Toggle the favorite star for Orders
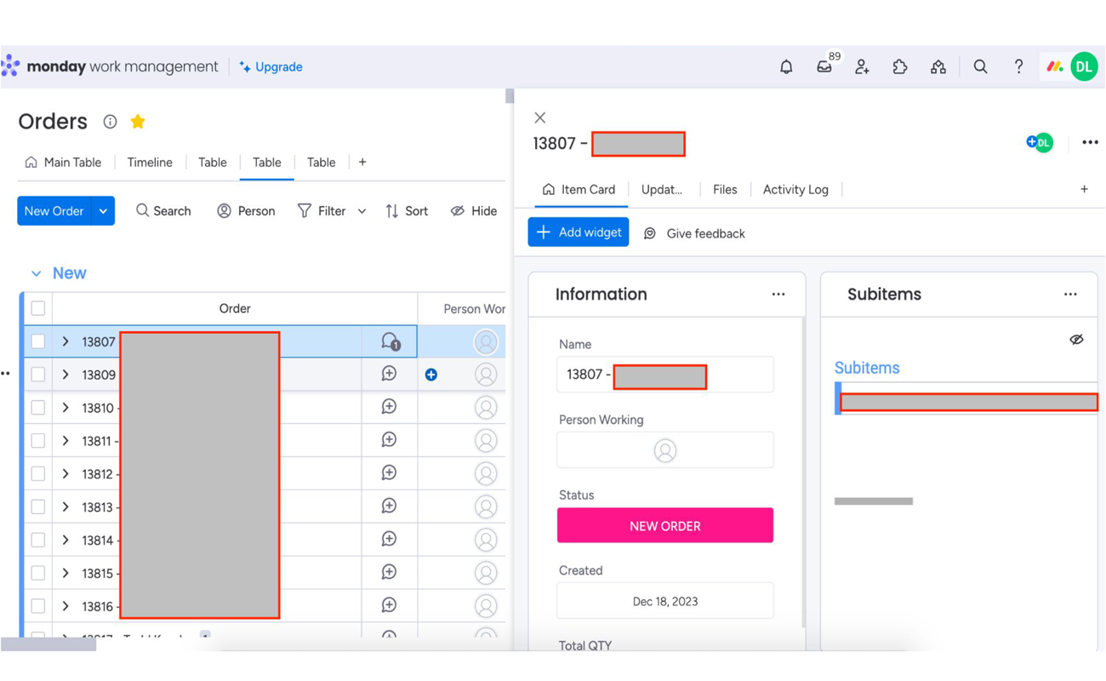This screenshot has width=1106, height=681. [x=138, y=122]
